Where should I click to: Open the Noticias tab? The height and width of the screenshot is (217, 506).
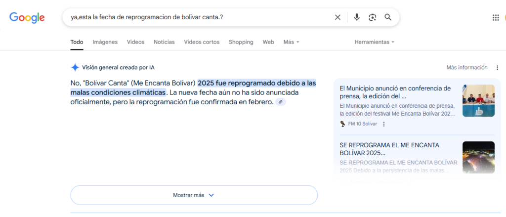(164, 42)
